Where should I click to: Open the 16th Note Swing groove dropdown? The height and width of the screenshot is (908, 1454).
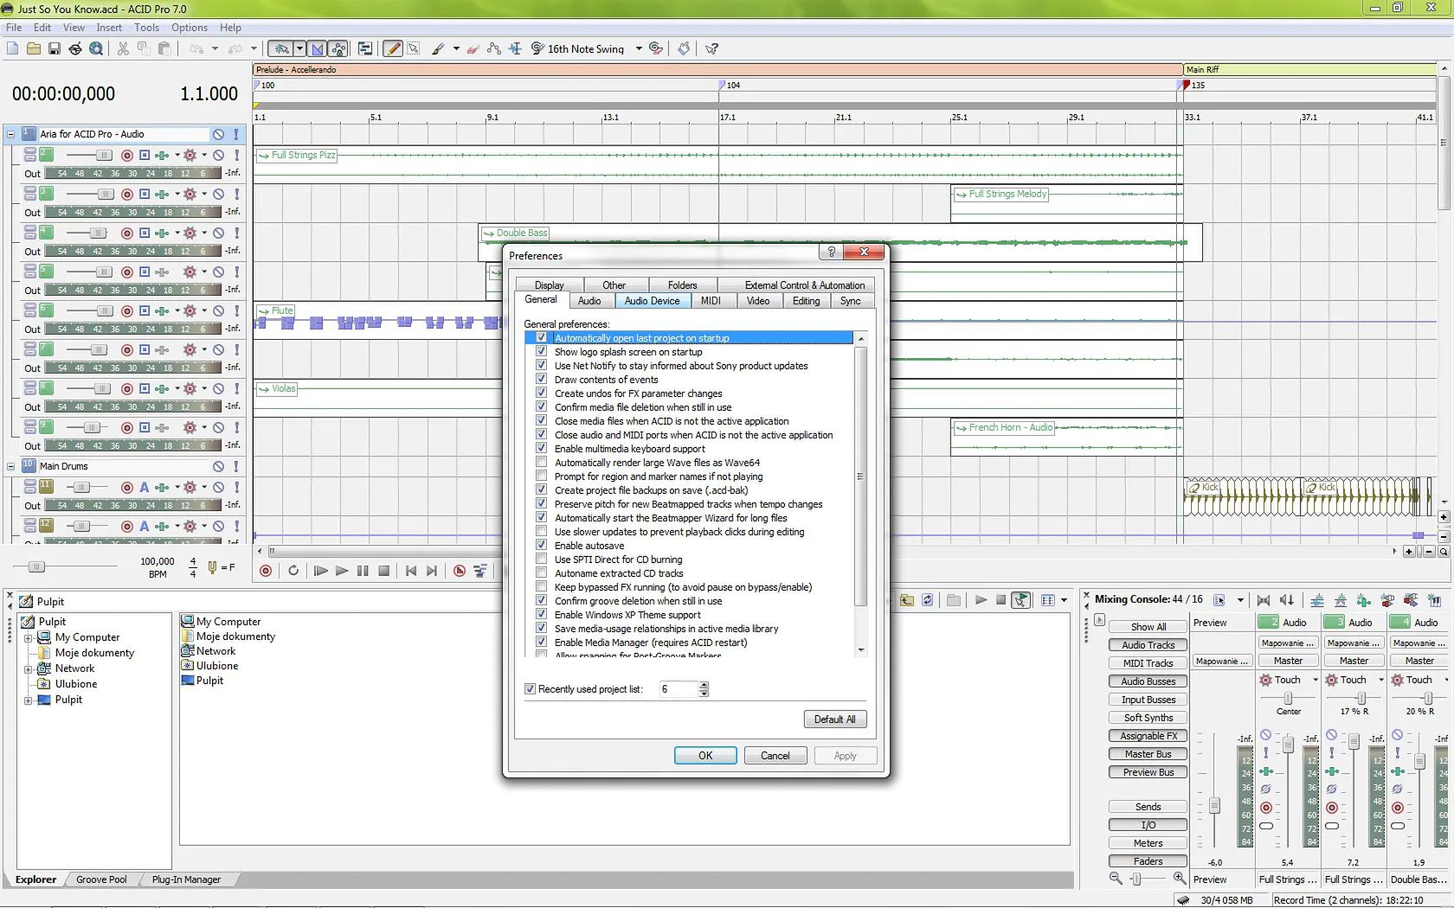639,49
